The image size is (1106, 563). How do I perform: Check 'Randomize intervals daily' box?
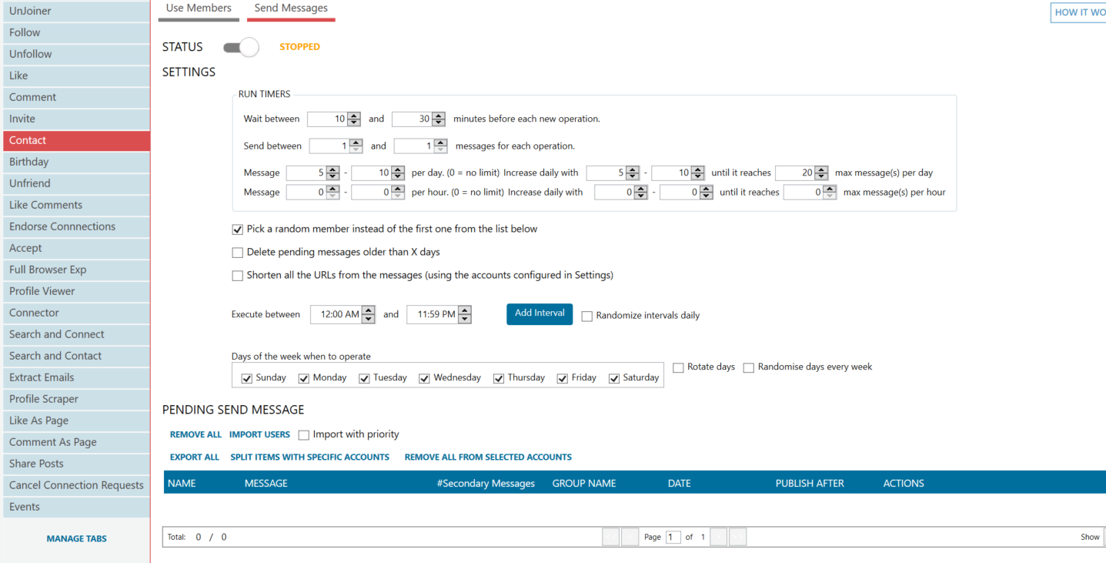[586, 316]
